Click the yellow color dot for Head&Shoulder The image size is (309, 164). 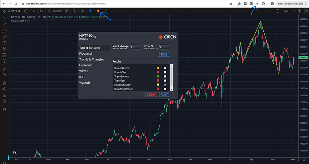coord(158,85)
